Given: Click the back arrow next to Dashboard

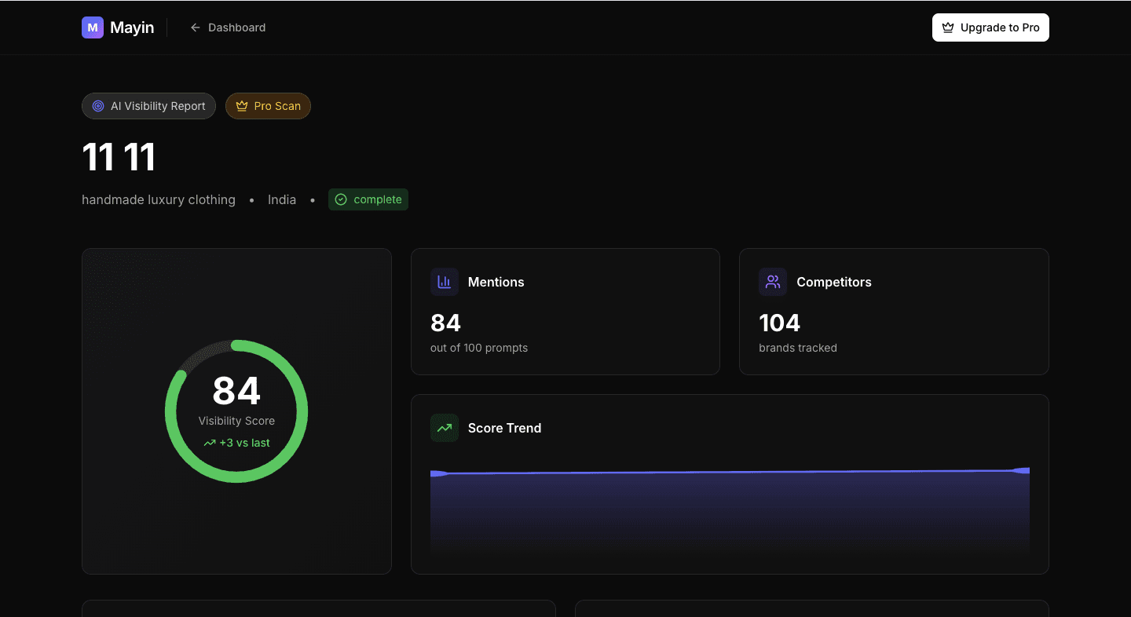Looking at the screenshot, I should click(x=195, y=27).
